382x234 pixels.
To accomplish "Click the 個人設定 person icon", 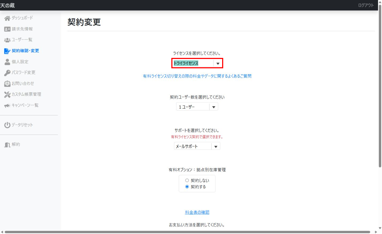I will 7,62.
